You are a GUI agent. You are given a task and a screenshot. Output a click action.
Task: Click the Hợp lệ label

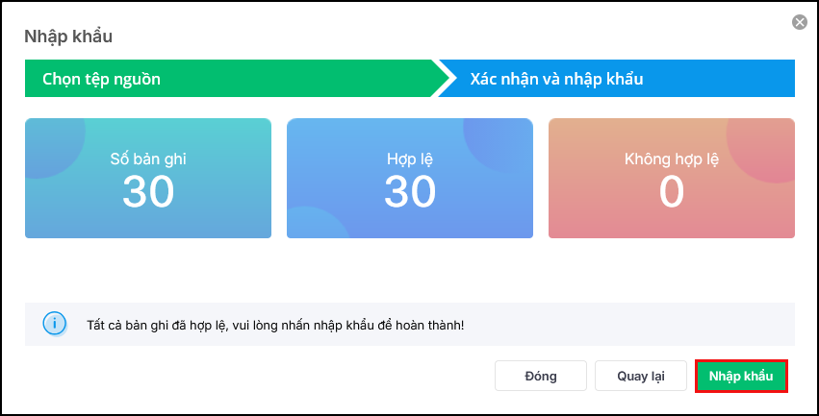pos(410,159)
